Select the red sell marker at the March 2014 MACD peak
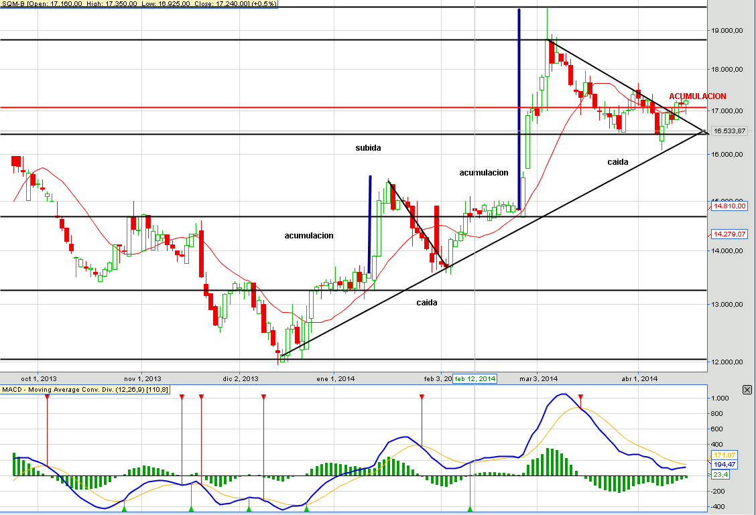This screenshot has height=515, width=756. click(x=580, y=397)
